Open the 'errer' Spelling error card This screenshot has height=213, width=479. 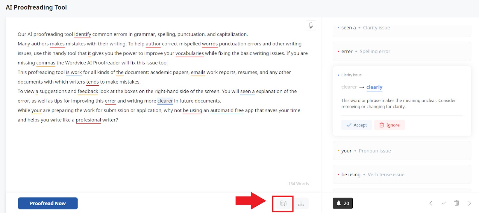coord(402,51)
